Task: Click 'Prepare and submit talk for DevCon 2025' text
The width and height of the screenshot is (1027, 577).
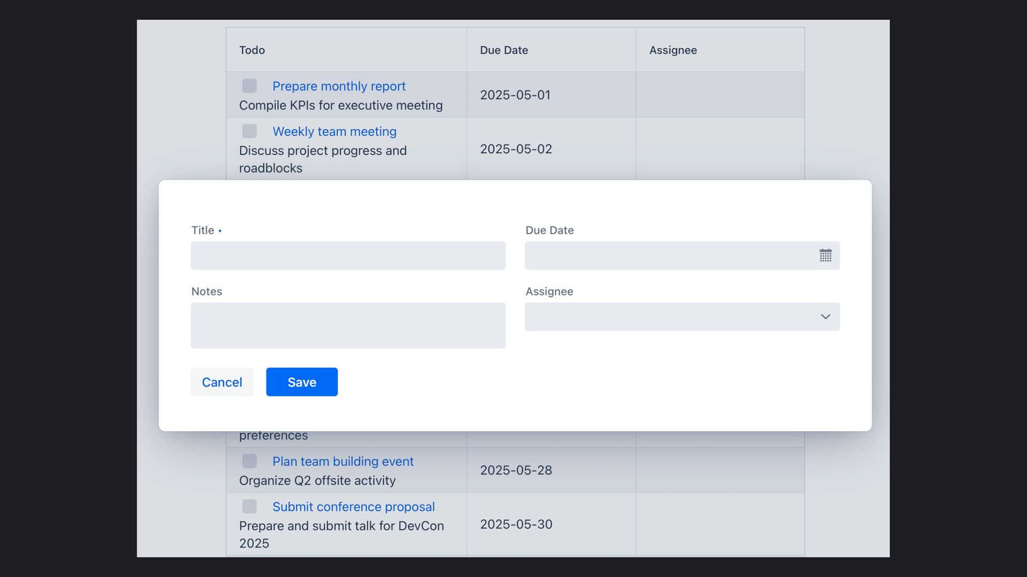Action: pos(341,534)
